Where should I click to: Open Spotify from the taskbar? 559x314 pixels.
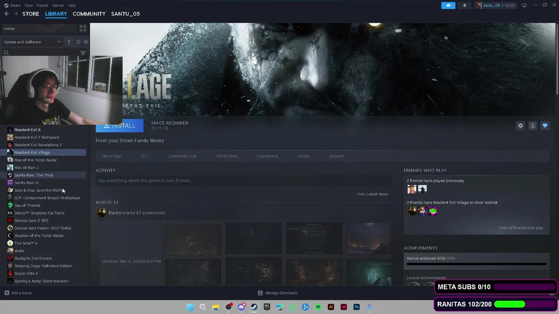318,307
